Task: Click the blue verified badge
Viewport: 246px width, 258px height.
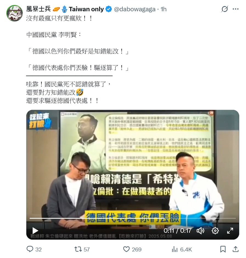Action: tap(109, 9)
